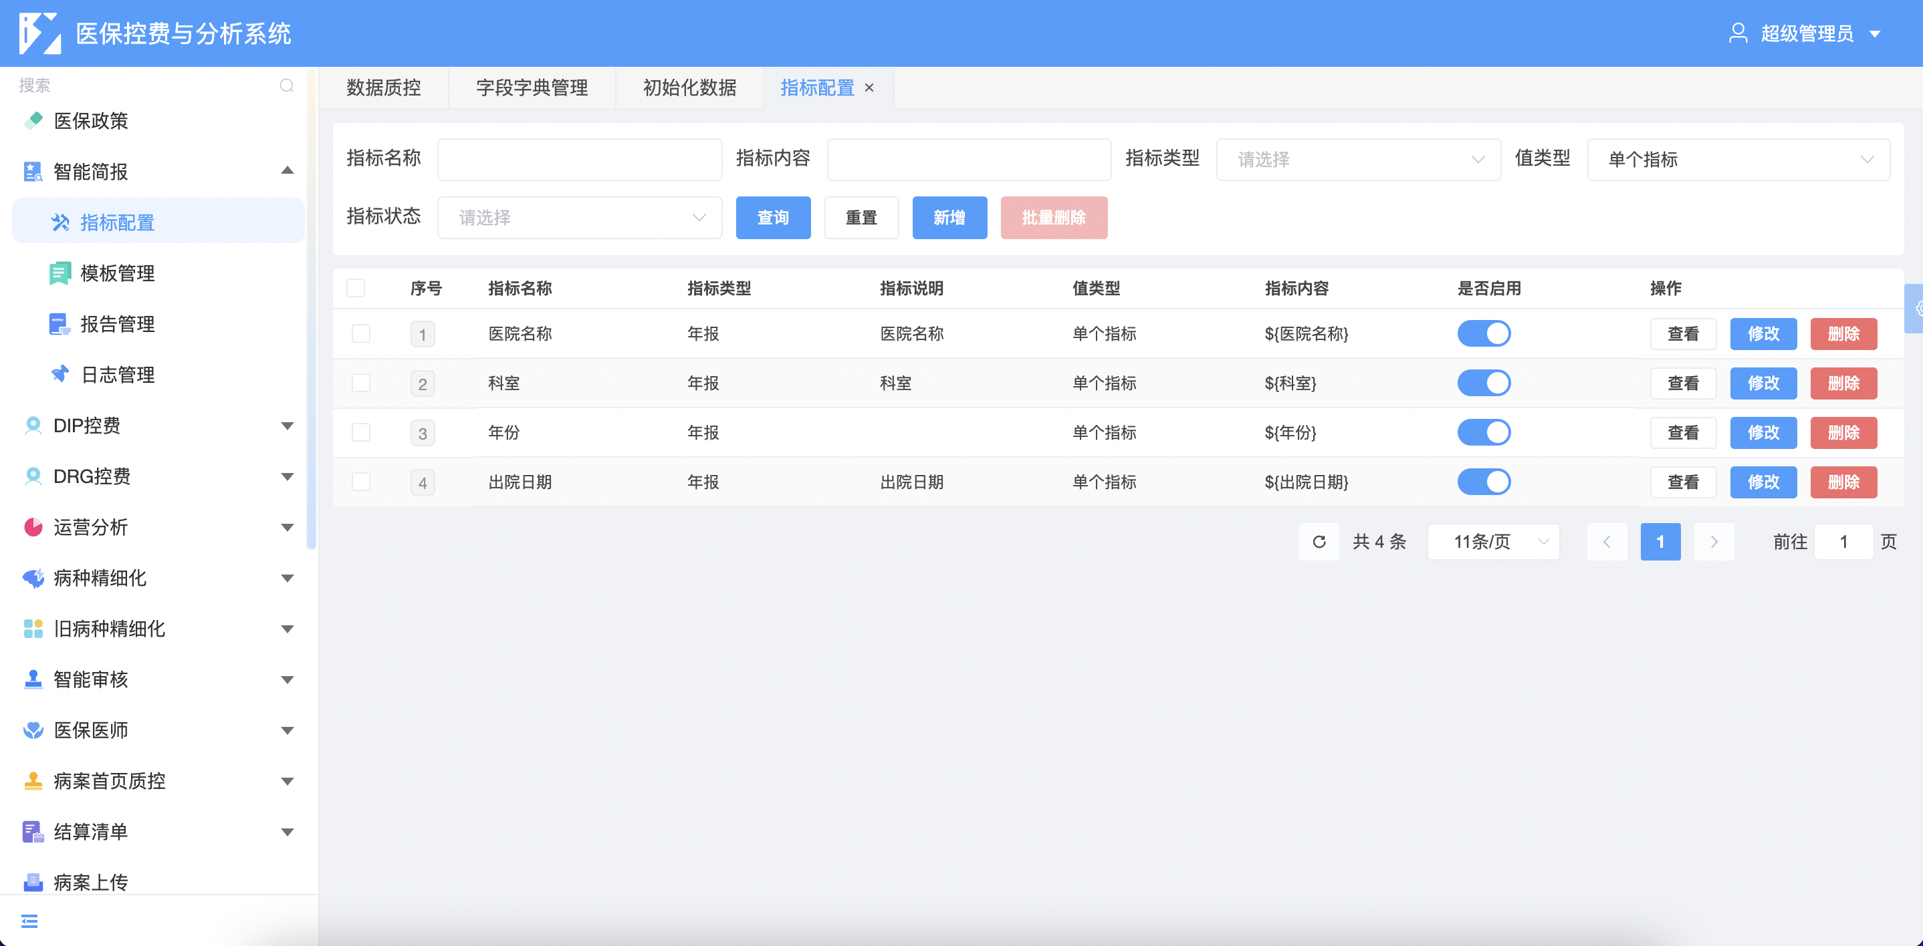
Task: Click the 新增 button
Action: [x=949, y=218]
